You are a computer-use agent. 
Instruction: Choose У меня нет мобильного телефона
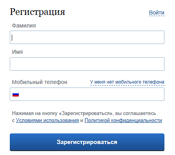point(127,82)
